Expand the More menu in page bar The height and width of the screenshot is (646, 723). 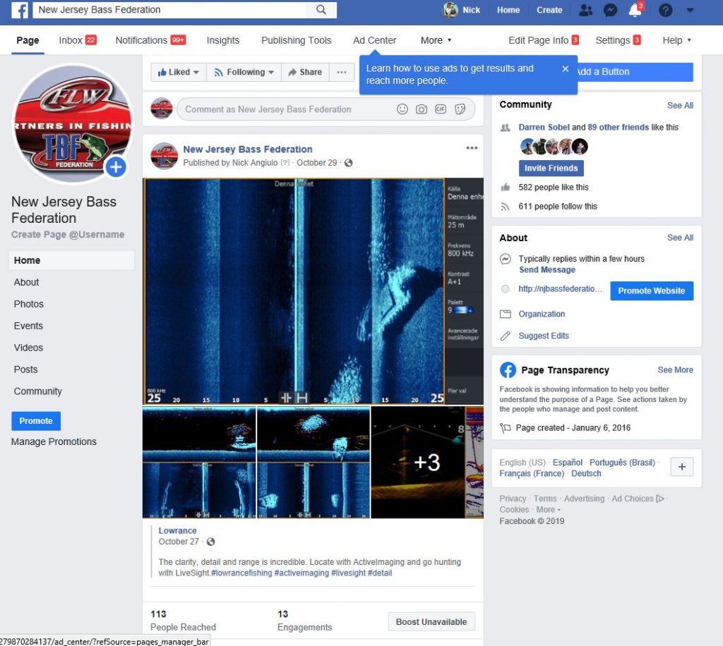pos(436,40)
